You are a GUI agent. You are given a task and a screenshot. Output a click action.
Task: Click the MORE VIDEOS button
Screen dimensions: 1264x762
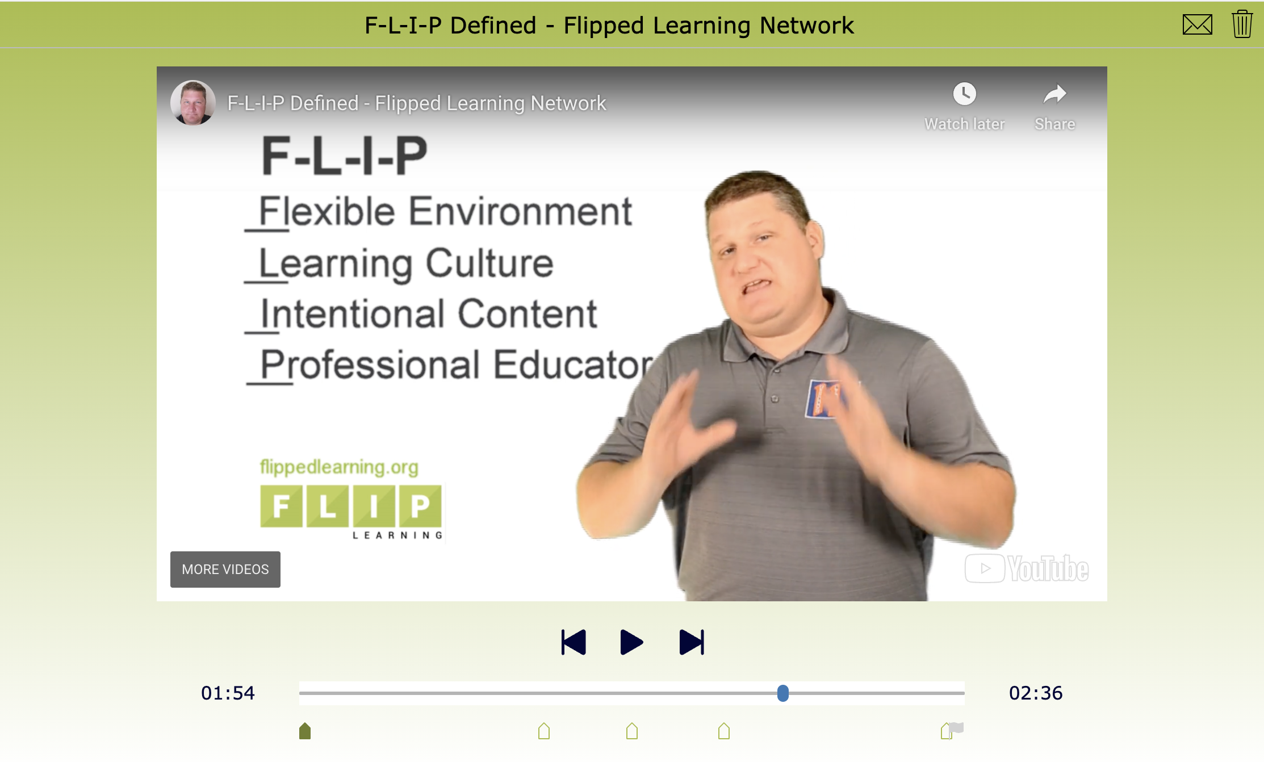226,569
